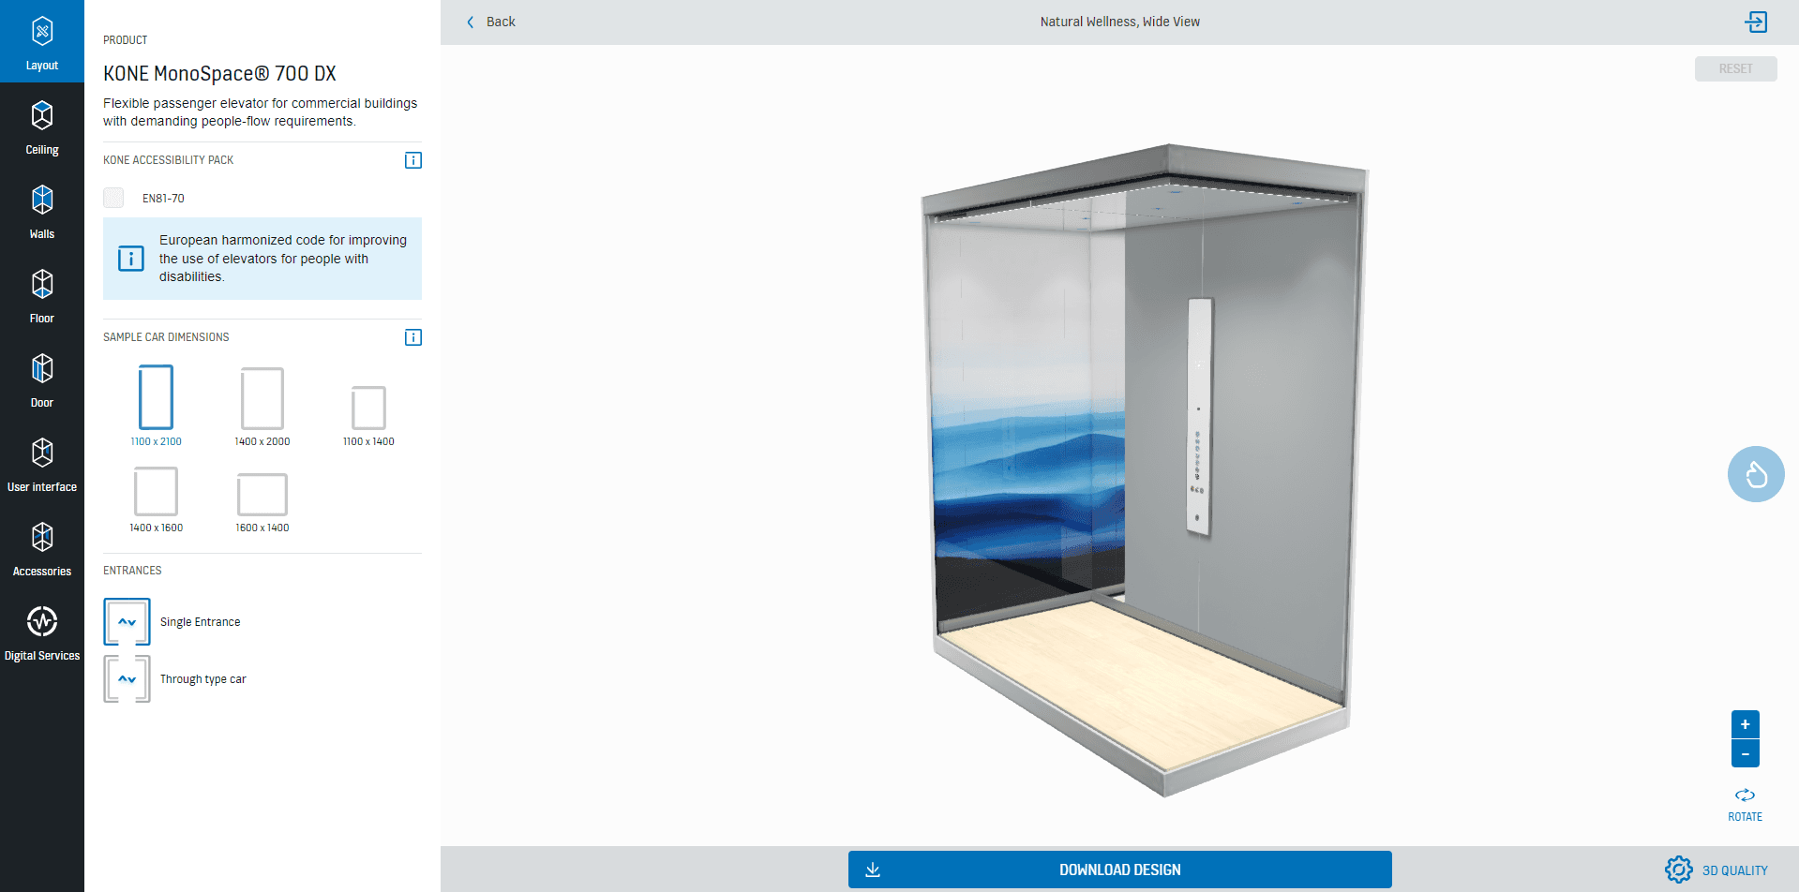Image resolution: width=1799 pixels, height=892 pixels.
Task: Select the 1600 x 1400 car dimension
Action: click(262, 503)
